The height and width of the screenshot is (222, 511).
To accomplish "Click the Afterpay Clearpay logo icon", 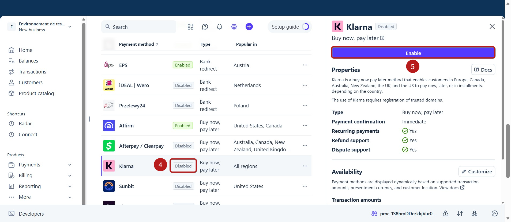I will pos(109,146).
